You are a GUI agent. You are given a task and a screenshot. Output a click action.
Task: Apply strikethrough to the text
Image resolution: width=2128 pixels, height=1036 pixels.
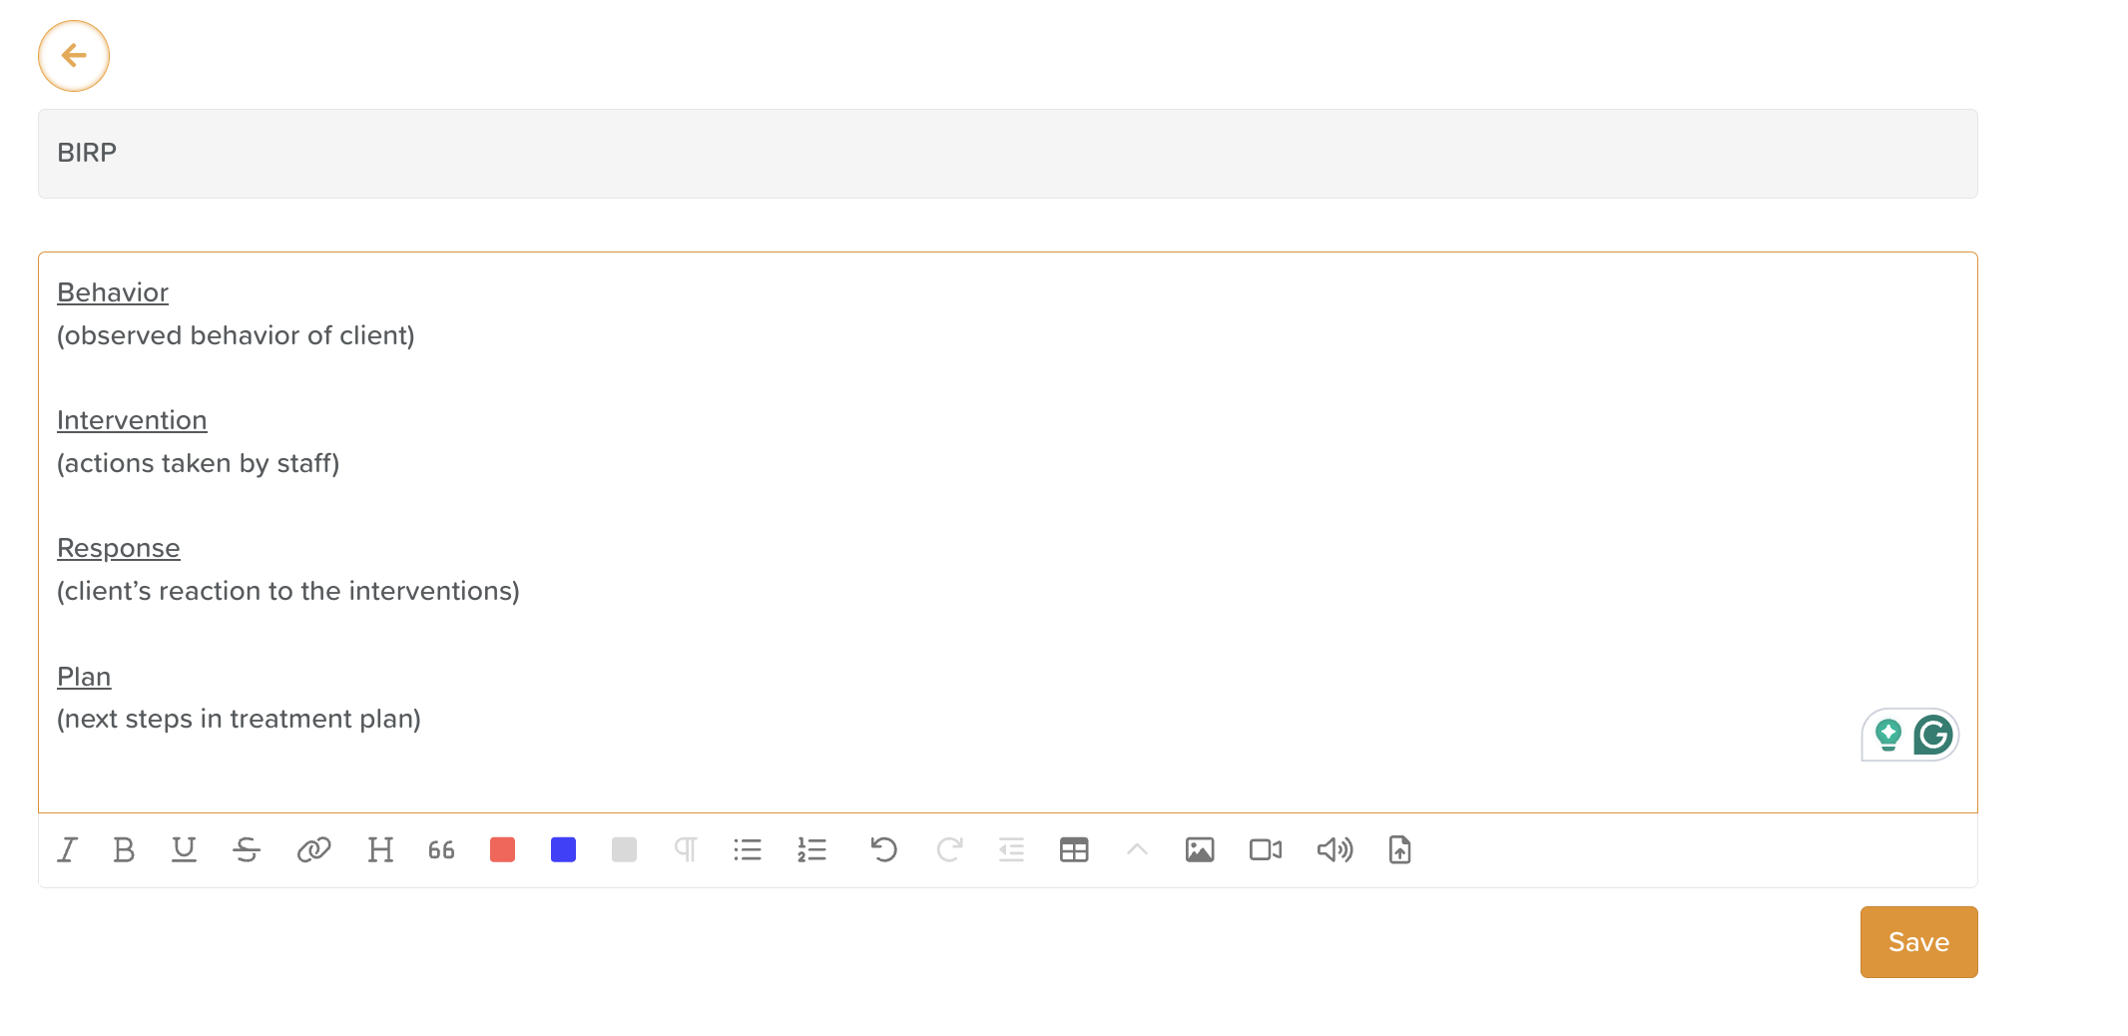[x=247, y=850]
